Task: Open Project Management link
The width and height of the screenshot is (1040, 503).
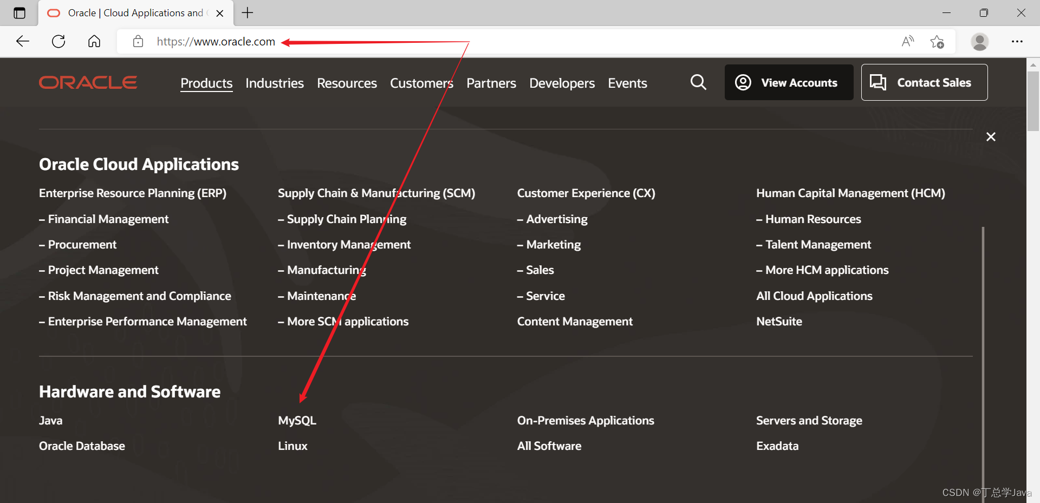Action: tap(99, 270)
